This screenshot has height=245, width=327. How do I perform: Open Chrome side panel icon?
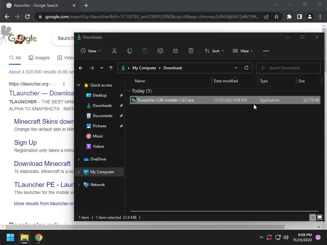point(300,17)
